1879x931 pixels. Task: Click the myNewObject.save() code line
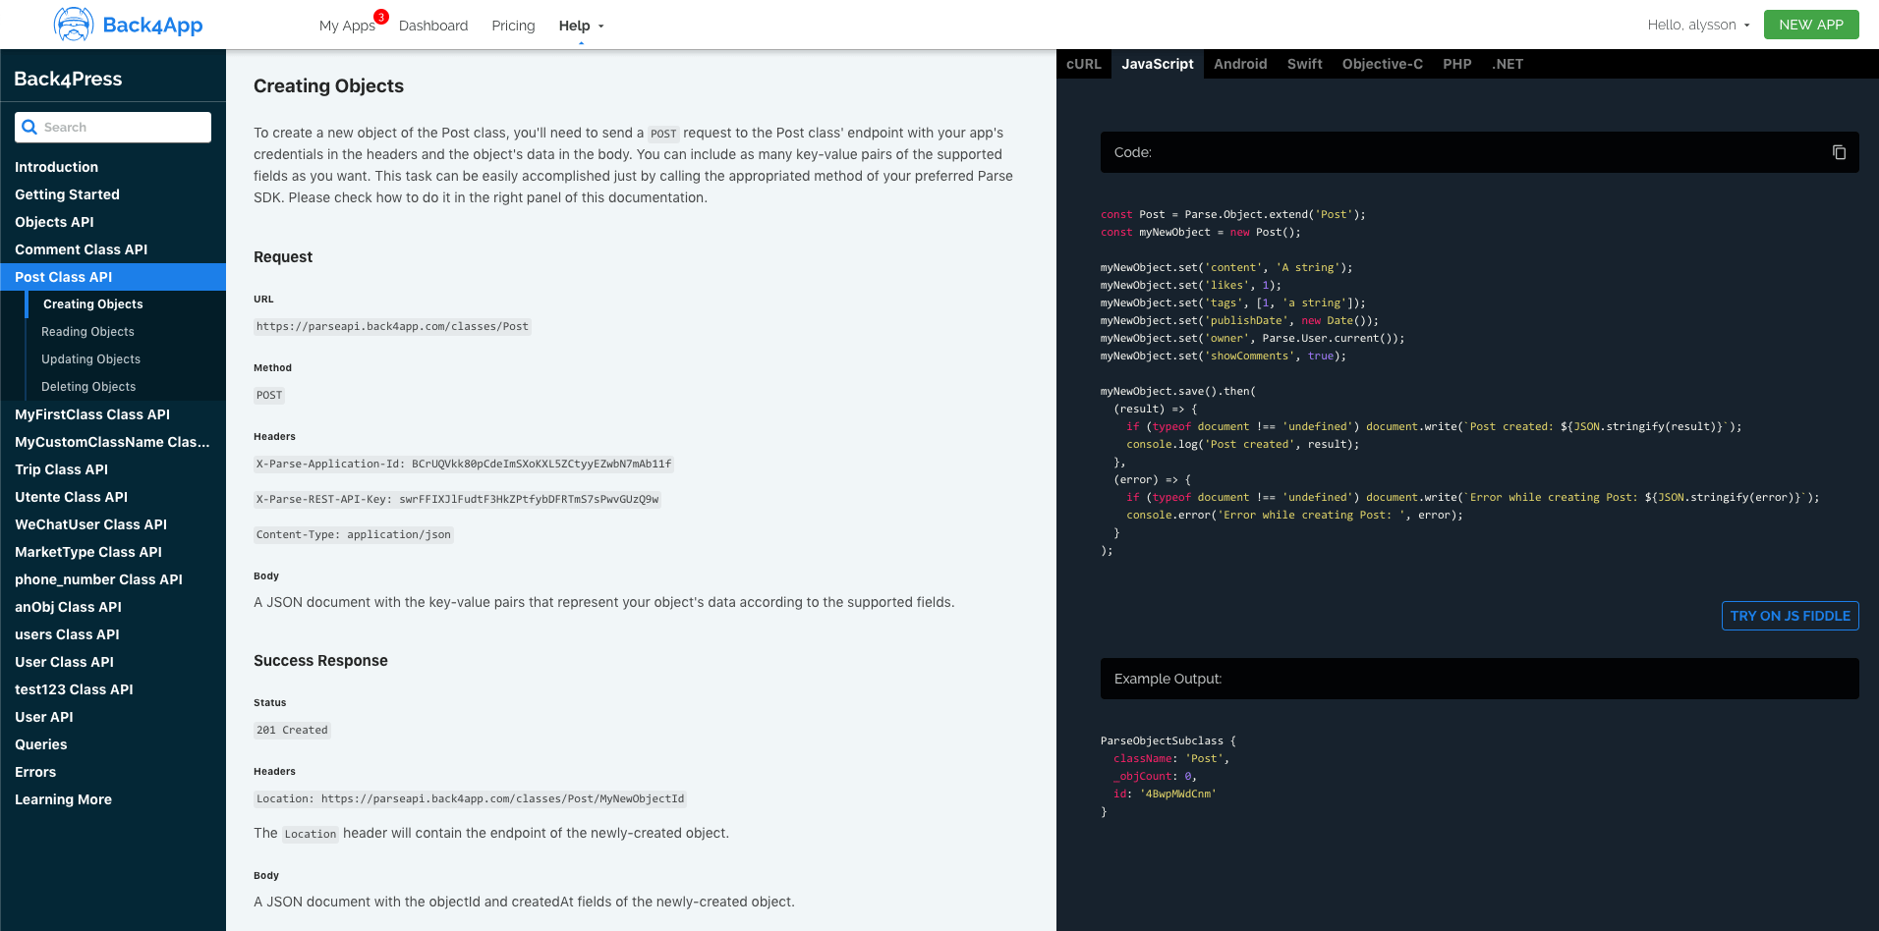coord(1177,391)
